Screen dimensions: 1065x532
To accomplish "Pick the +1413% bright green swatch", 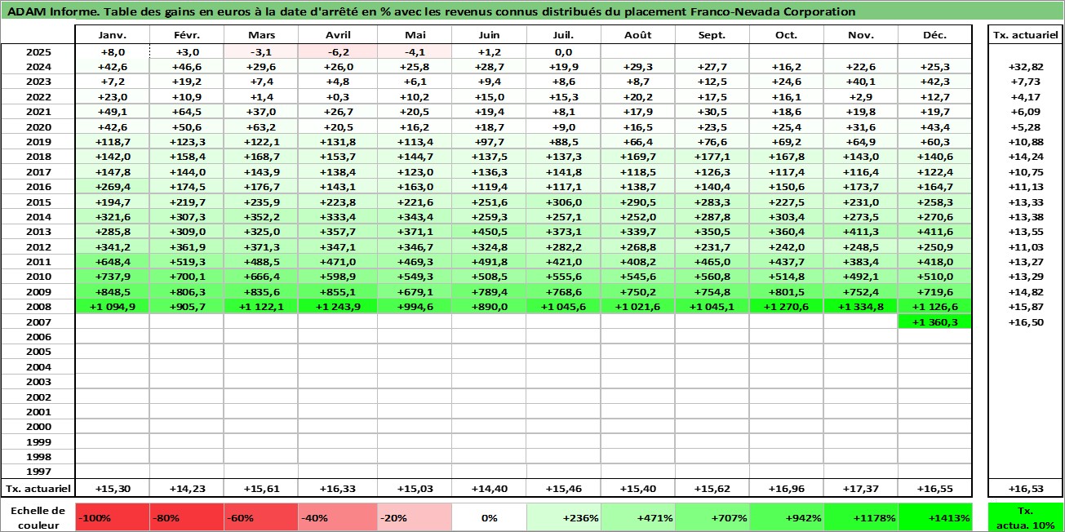I will 934,516.
